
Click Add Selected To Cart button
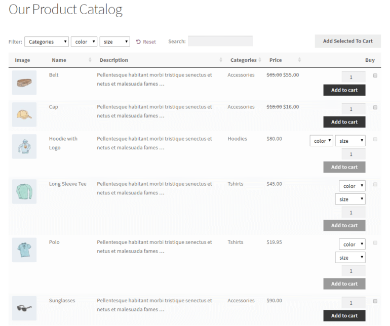[348, 41]
